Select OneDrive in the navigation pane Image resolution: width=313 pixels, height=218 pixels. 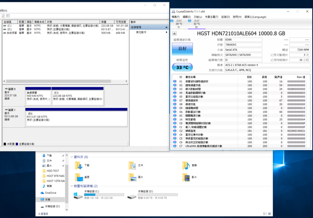[x=50, y=193]
